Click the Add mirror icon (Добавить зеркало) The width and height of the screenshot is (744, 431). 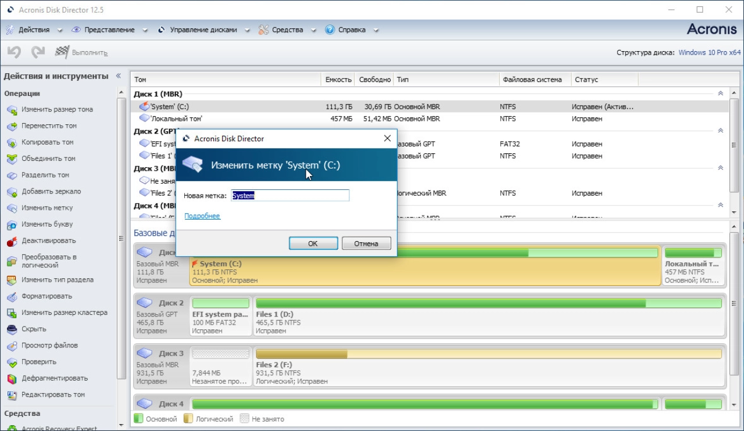[x=12, y=192]
